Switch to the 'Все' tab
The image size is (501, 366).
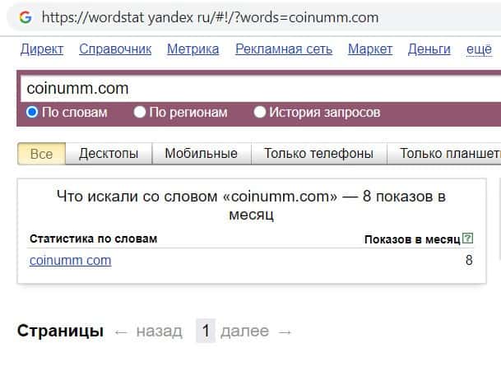click(x=41, y=153)
